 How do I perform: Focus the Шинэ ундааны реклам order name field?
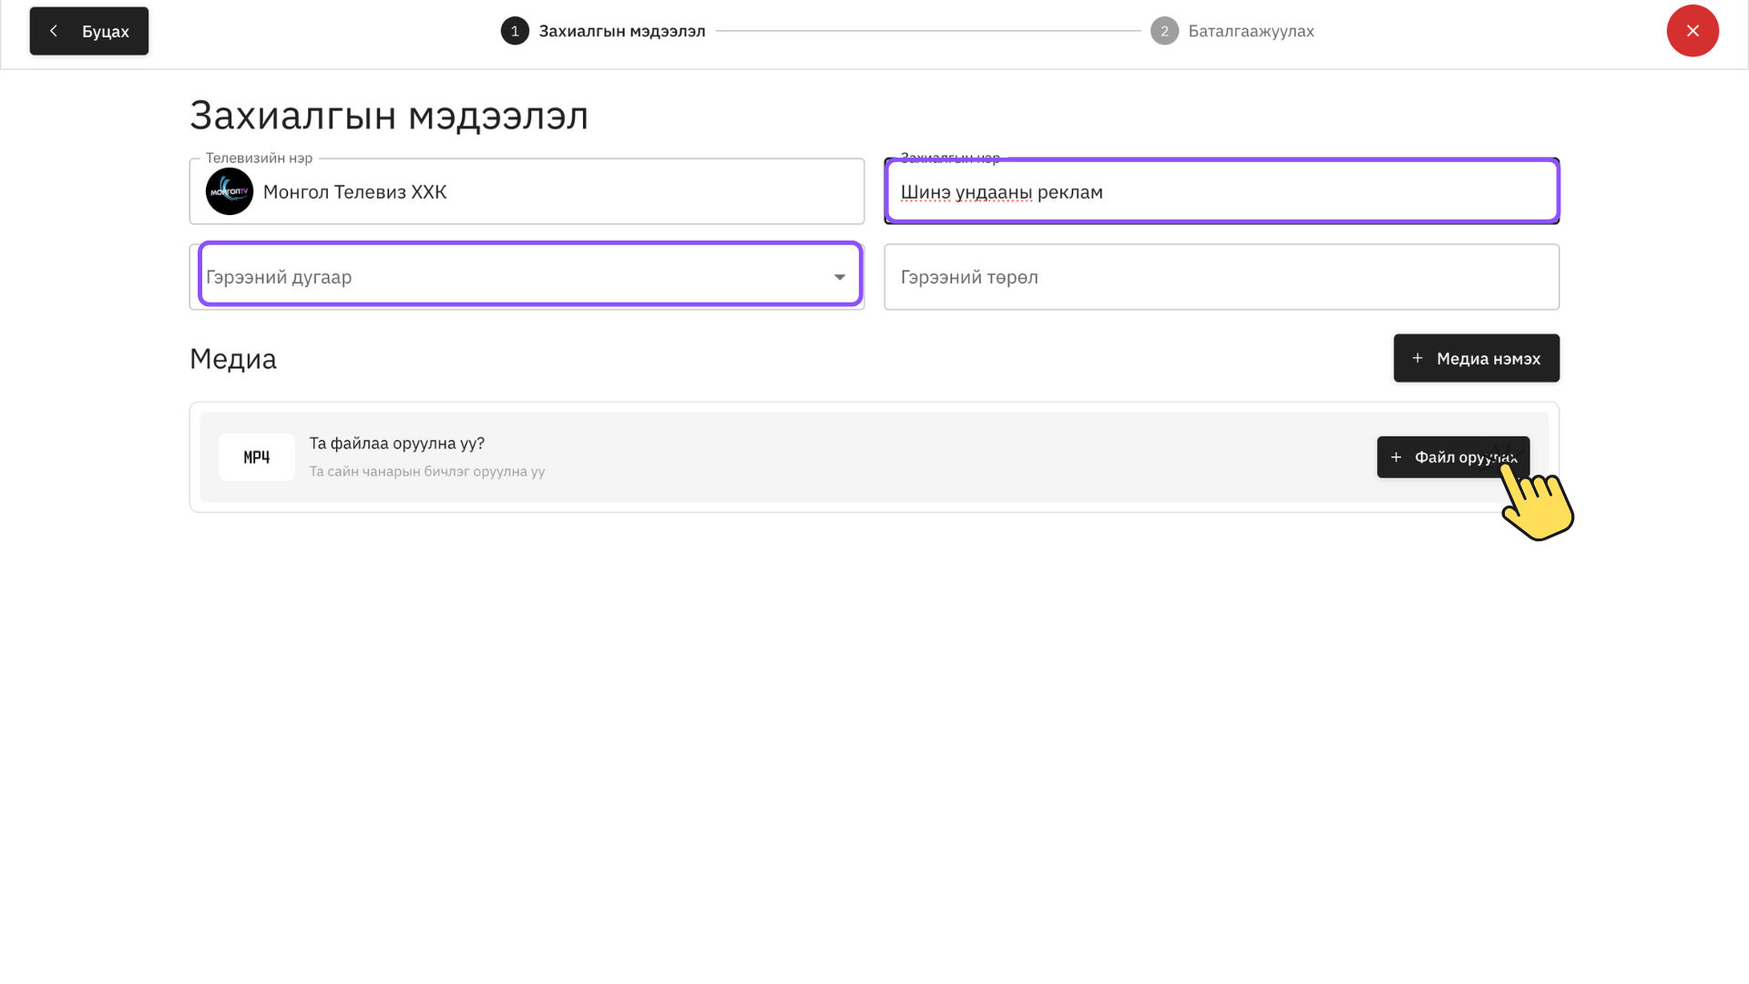[1221, 192]
